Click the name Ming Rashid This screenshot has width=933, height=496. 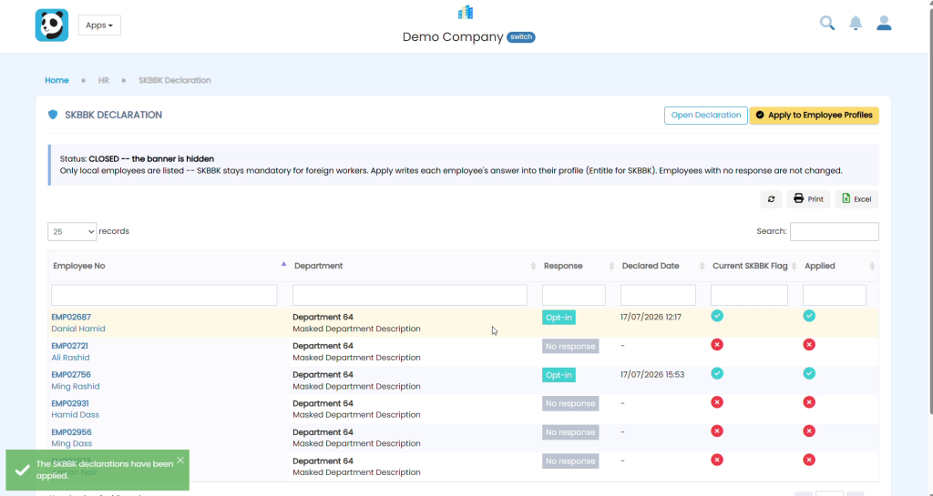[76, 386]
